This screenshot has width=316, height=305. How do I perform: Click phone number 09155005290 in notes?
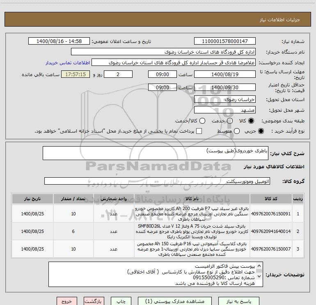(x=209, y=278)
